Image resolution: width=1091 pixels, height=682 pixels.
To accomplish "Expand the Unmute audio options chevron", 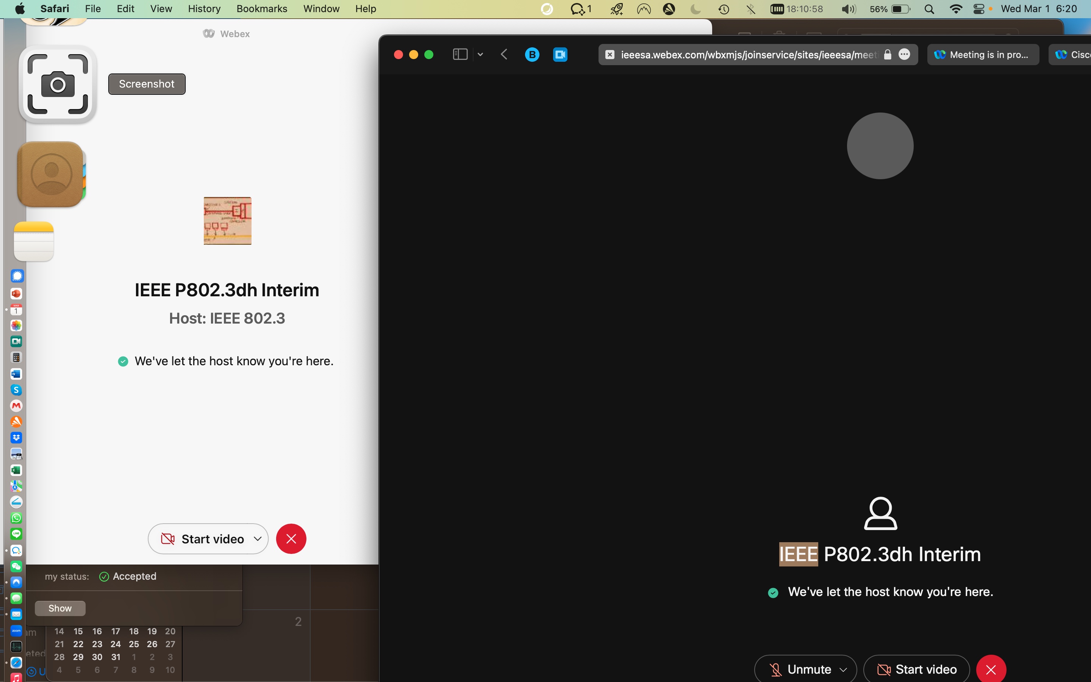I will pyautogui.click(x=843, y=670).
